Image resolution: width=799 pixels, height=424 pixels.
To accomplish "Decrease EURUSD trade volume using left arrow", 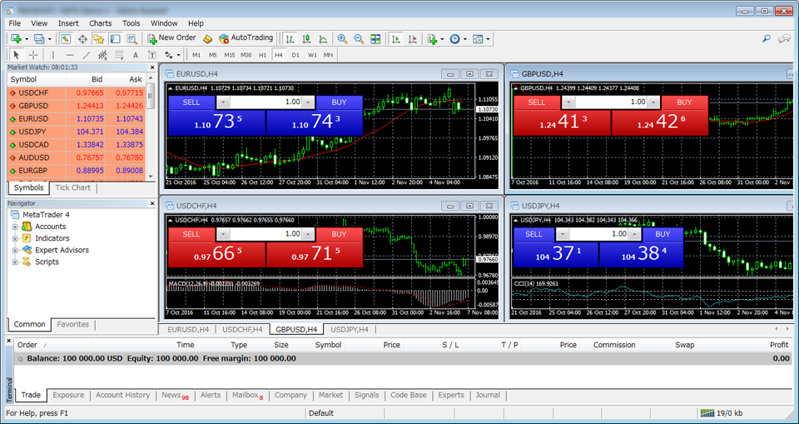I will [223, 102].
